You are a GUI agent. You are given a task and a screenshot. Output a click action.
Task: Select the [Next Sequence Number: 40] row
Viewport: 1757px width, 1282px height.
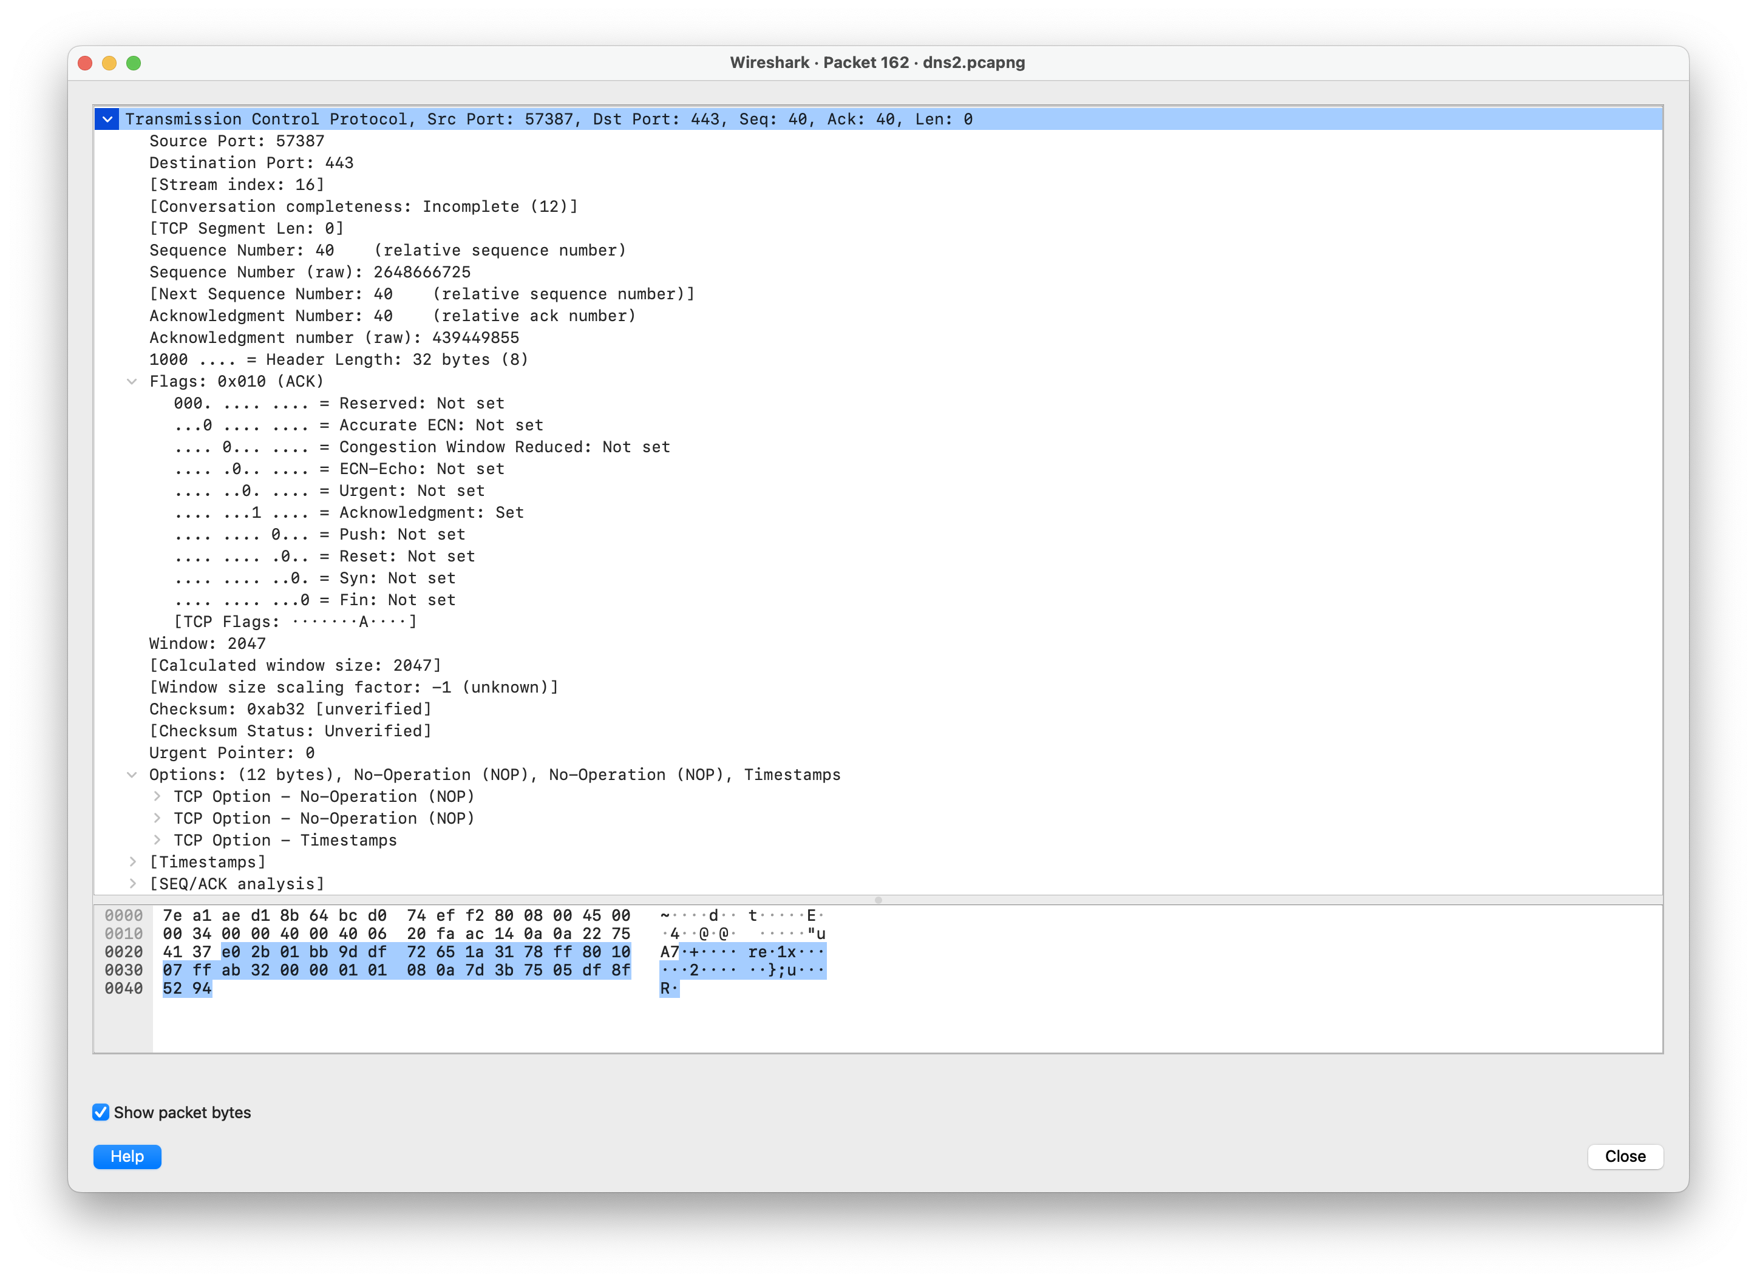pyautogui.click(x=878, y=293)
